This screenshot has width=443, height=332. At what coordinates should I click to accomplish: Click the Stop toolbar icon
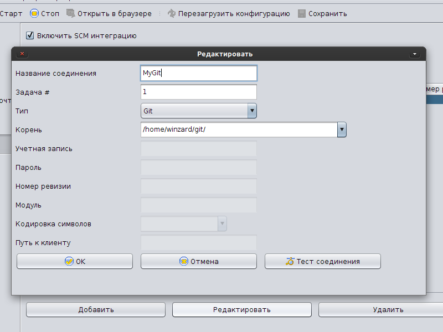[x=34, y=13]
